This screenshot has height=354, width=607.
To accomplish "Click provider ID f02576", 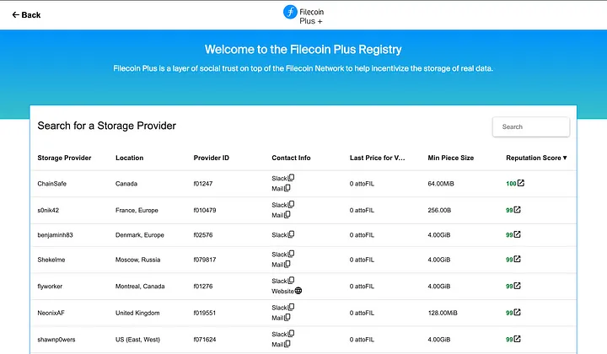I will click(x=203, y=235).
